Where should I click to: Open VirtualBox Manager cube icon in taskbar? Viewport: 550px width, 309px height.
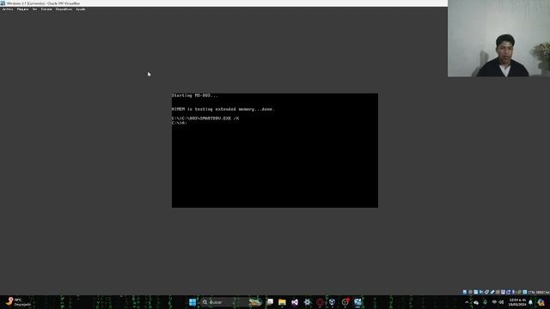[x=333, y=302]
